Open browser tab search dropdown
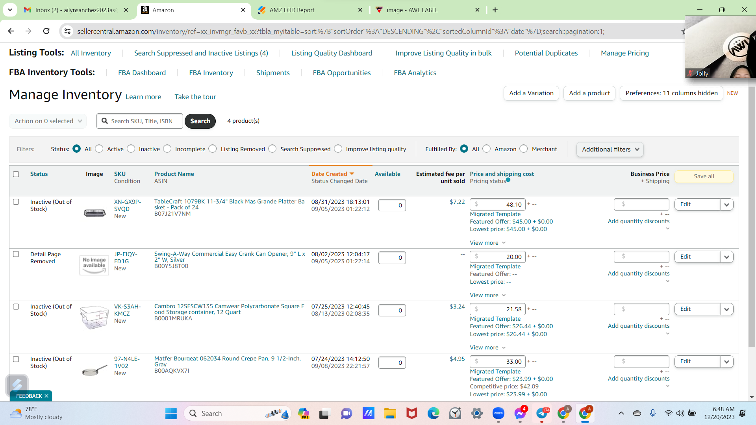The width and height of the screenshot is (756, 425). tap(10, 9)
